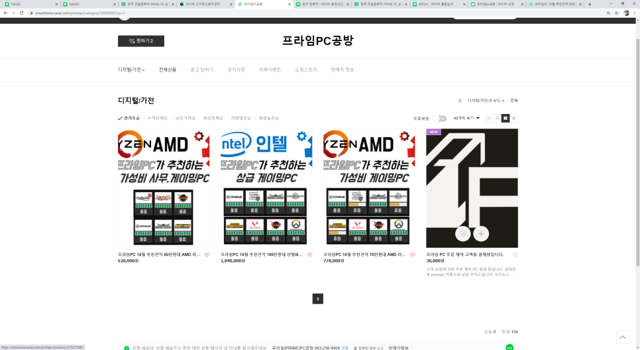
Task: Click the 인증 link beside phone number
Action: 345,348
